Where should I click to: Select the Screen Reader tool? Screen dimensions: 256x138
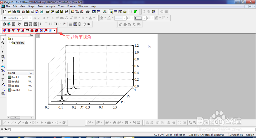[x=3, y=52]
